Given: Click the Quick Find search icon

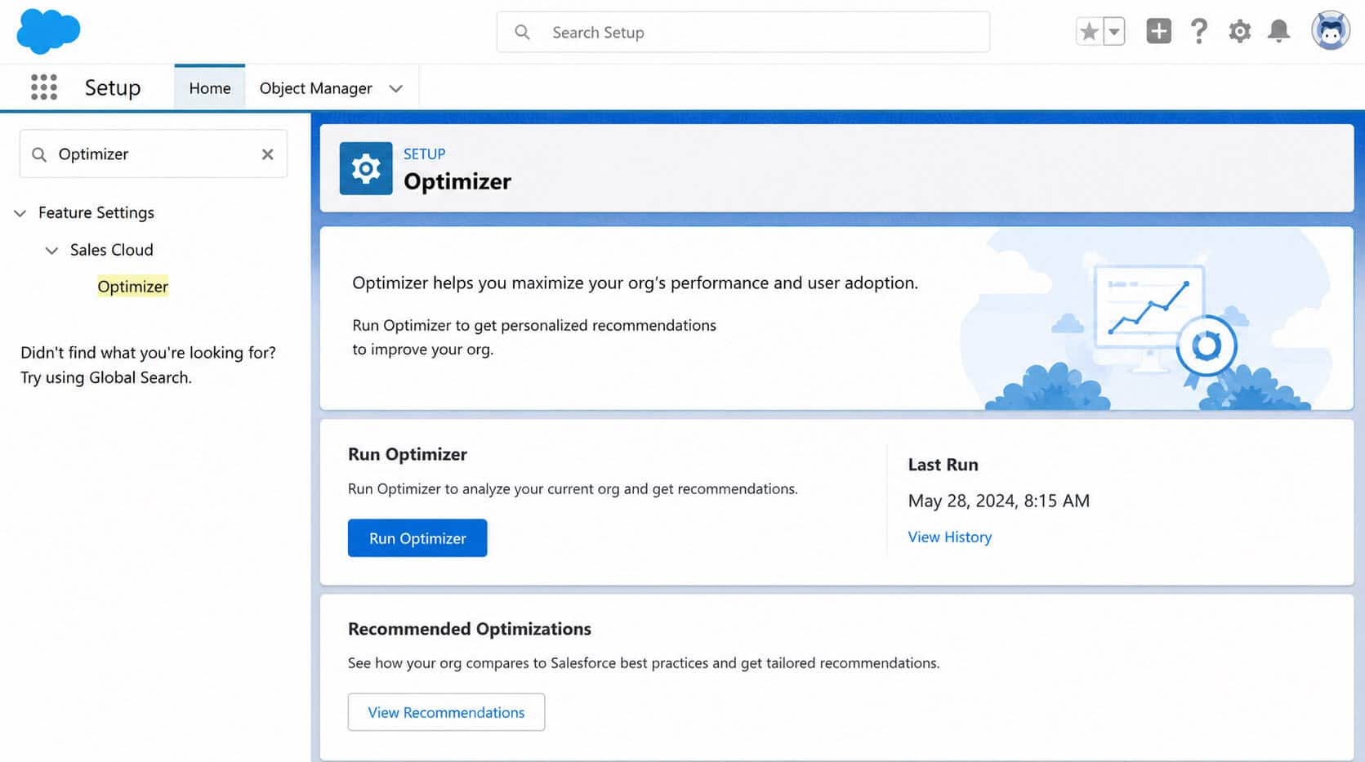Looking at the screenshot, I should click(x=39, y=154).
